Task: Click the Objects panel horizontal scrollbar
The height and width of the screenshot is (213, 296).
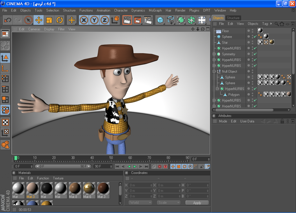Action: [244, 110]
